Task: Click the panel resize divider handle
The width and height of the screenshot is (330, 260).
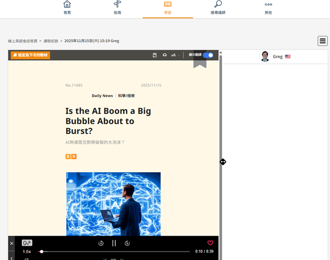Action: pos(223,162)
